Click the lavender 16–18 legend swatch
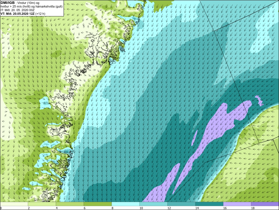Viewport: 279px width, 210px height. (x=237, y=204)
